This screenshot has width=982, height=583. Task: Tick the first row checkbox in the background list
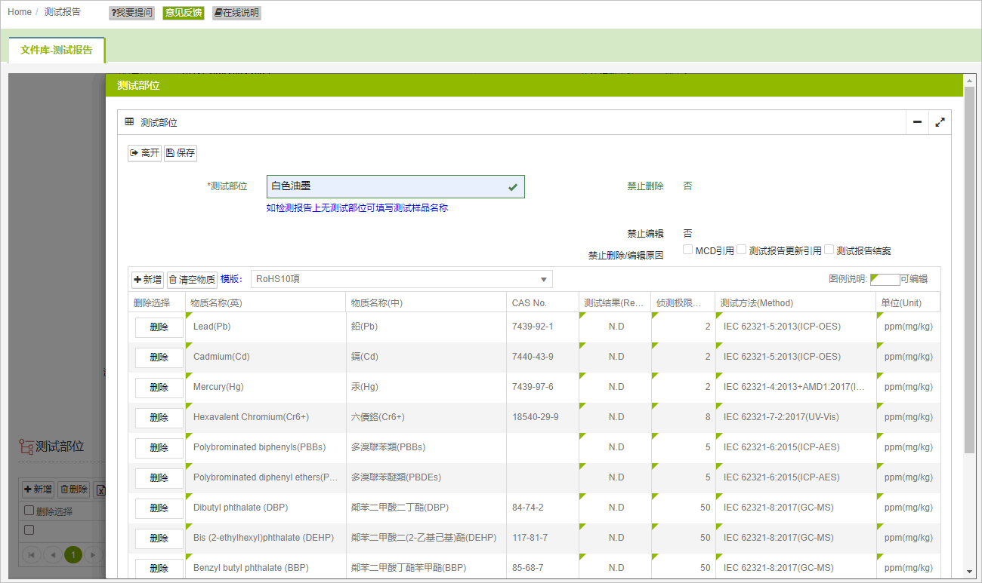(29, 530)
